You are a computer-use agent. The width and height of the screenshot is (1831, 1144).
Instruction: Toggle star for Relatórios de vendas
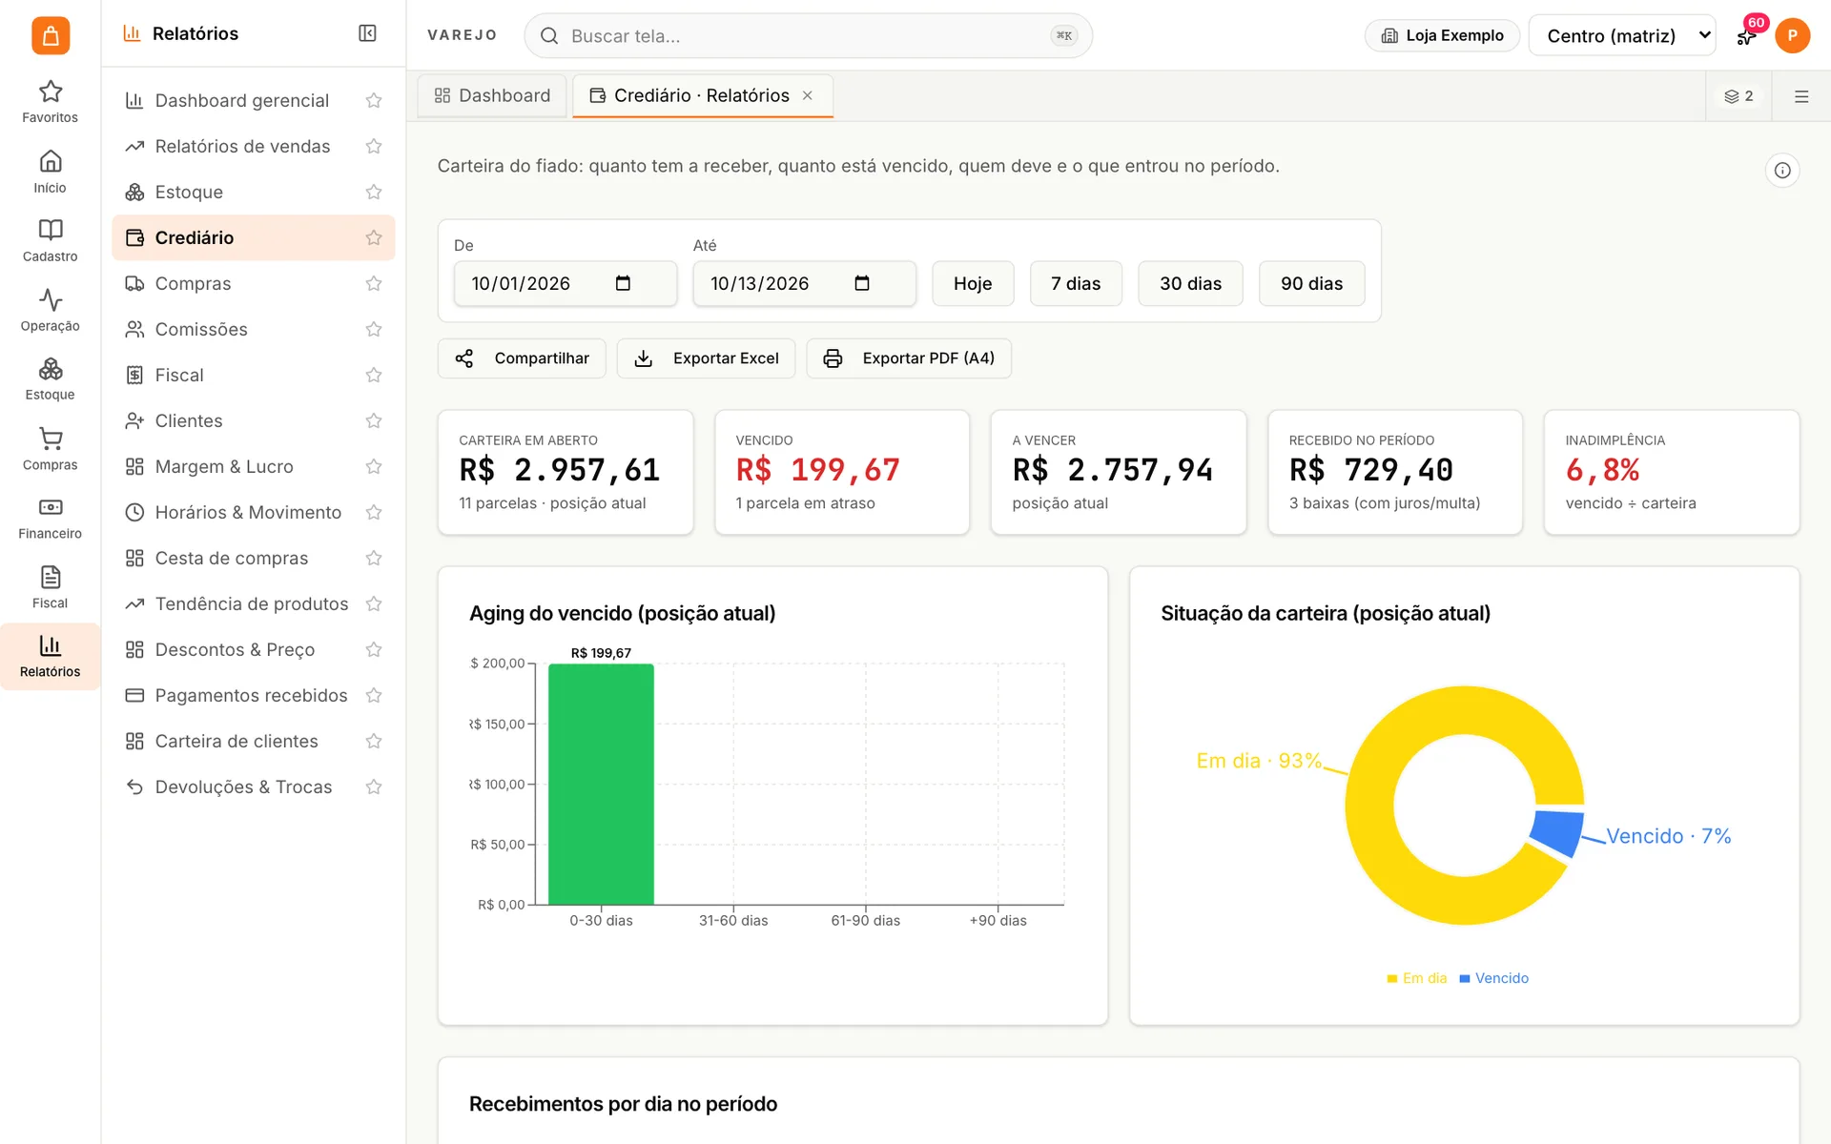pyautogui.click(x=374, y=146)
